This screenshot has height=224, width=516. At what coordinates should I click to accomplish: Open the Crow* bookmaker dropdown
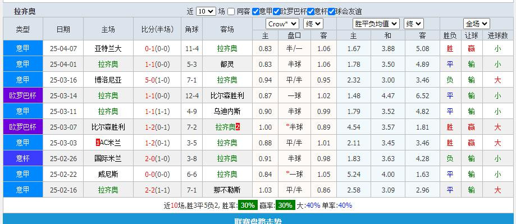click(282, 24)
